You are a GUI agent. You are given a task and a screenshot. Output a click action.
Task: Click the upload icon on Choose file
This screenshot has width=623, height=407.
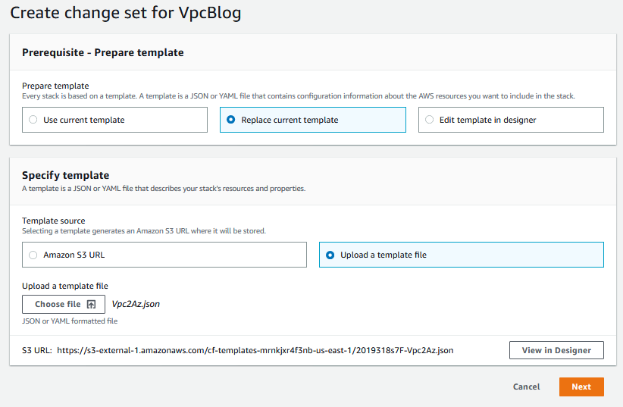tap(92, 305)
